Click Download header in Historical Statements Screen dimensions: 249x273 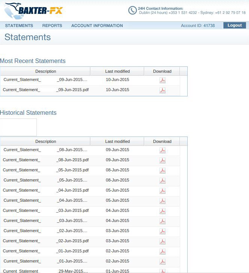(x=162, y=141)
